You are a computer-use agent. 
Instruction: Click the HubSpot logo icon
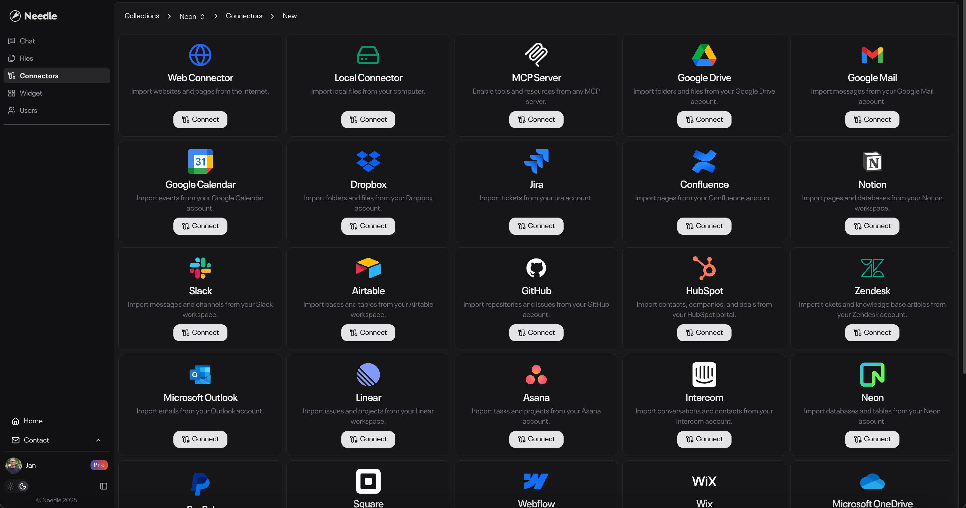click(x=704, y=268)
